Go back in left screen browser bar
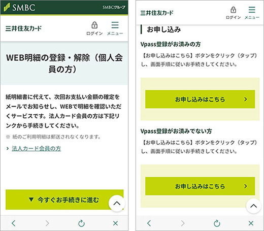This screenshot has width=264, height=231. (14, 223)
